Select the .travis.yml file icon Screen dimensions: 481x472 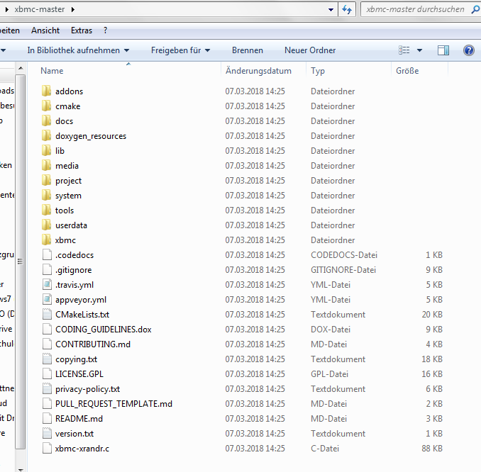click(47, 284)
